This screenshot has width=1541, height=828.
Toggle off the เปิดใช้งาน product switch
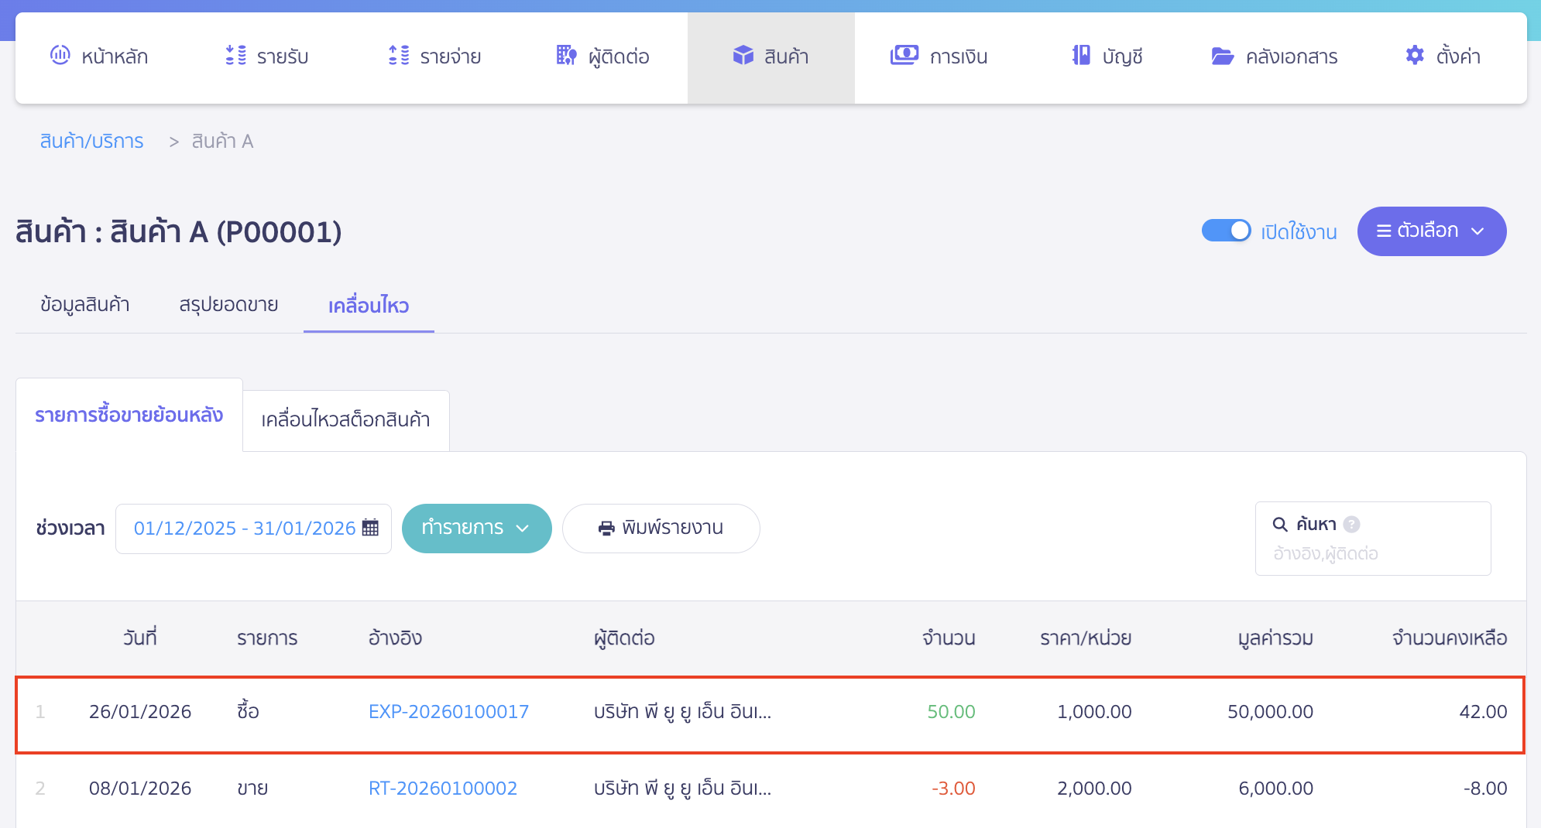pyautogui.click(x=1226, y=231)
